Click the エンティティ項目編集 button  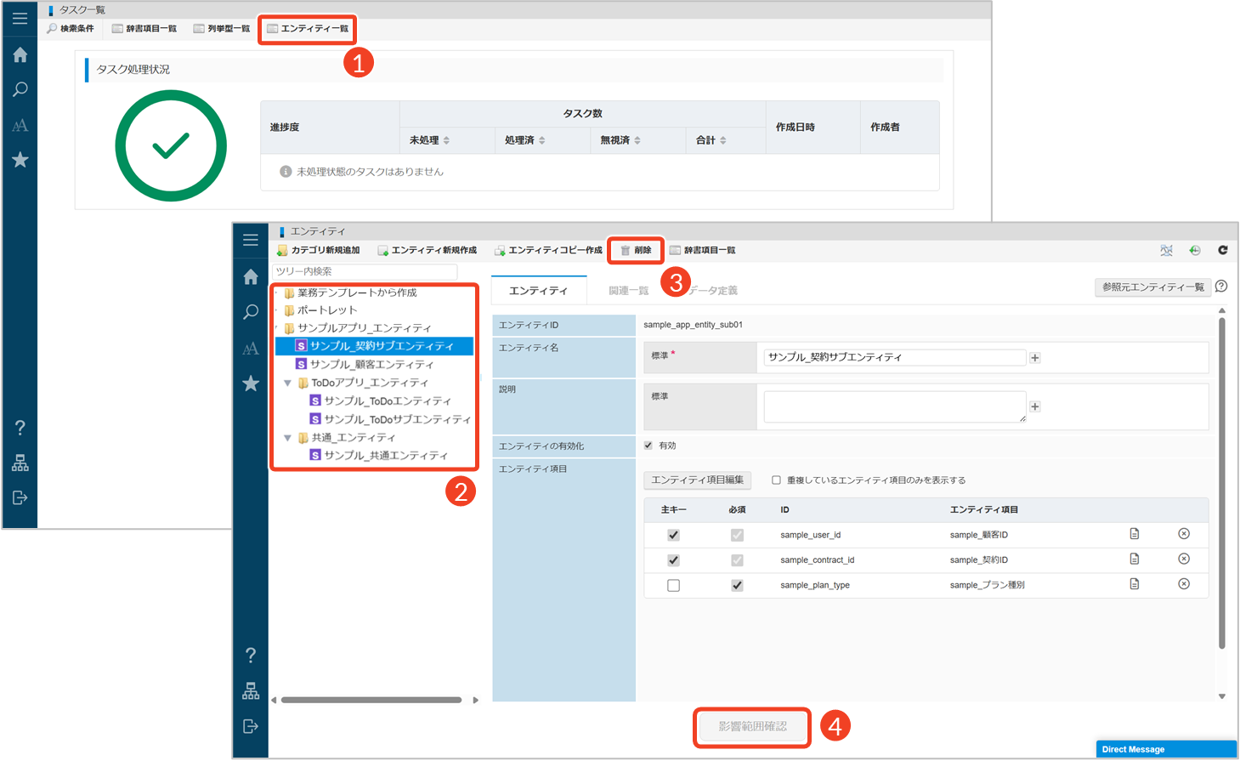click(697, 480)
